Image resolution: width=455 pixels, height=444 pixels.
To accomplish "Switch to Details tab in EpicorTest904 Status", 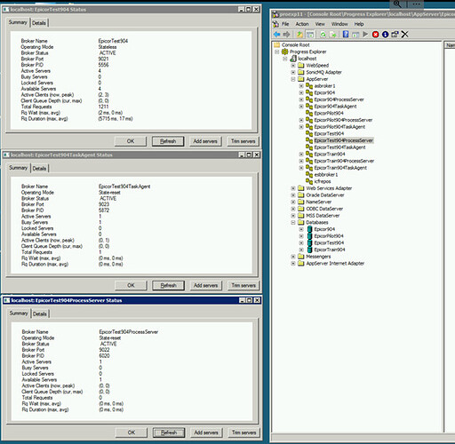I will [x=39, y=23].
